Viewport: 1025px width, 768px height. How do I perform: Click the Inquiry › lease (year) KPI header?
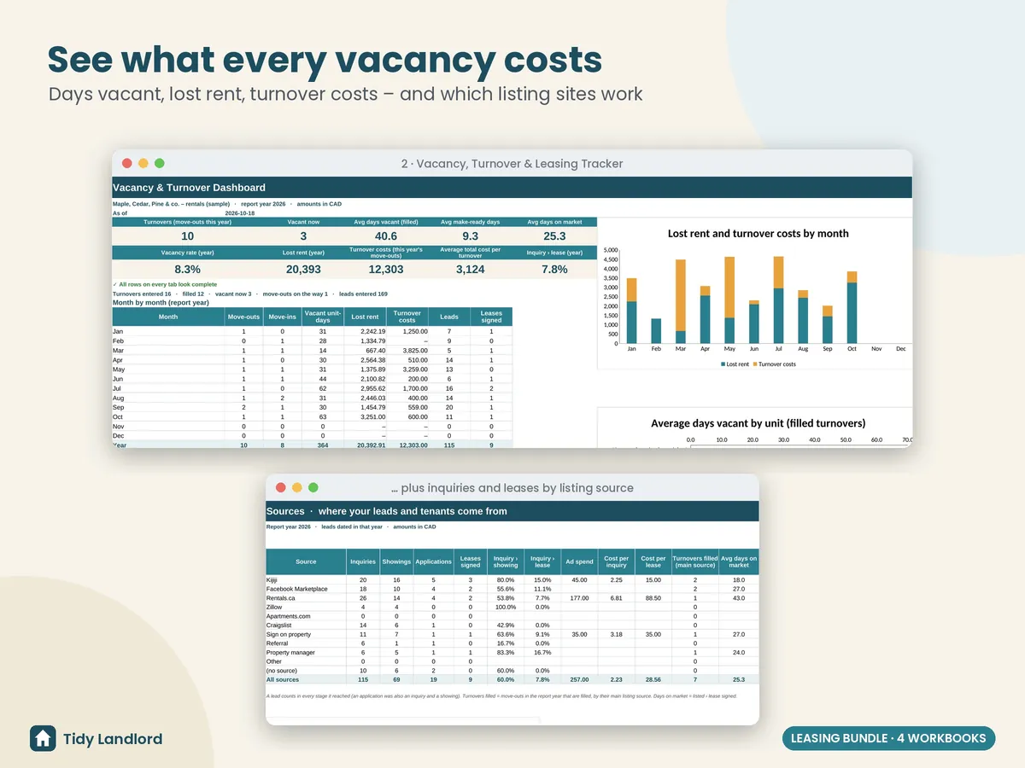pos(554,253)
